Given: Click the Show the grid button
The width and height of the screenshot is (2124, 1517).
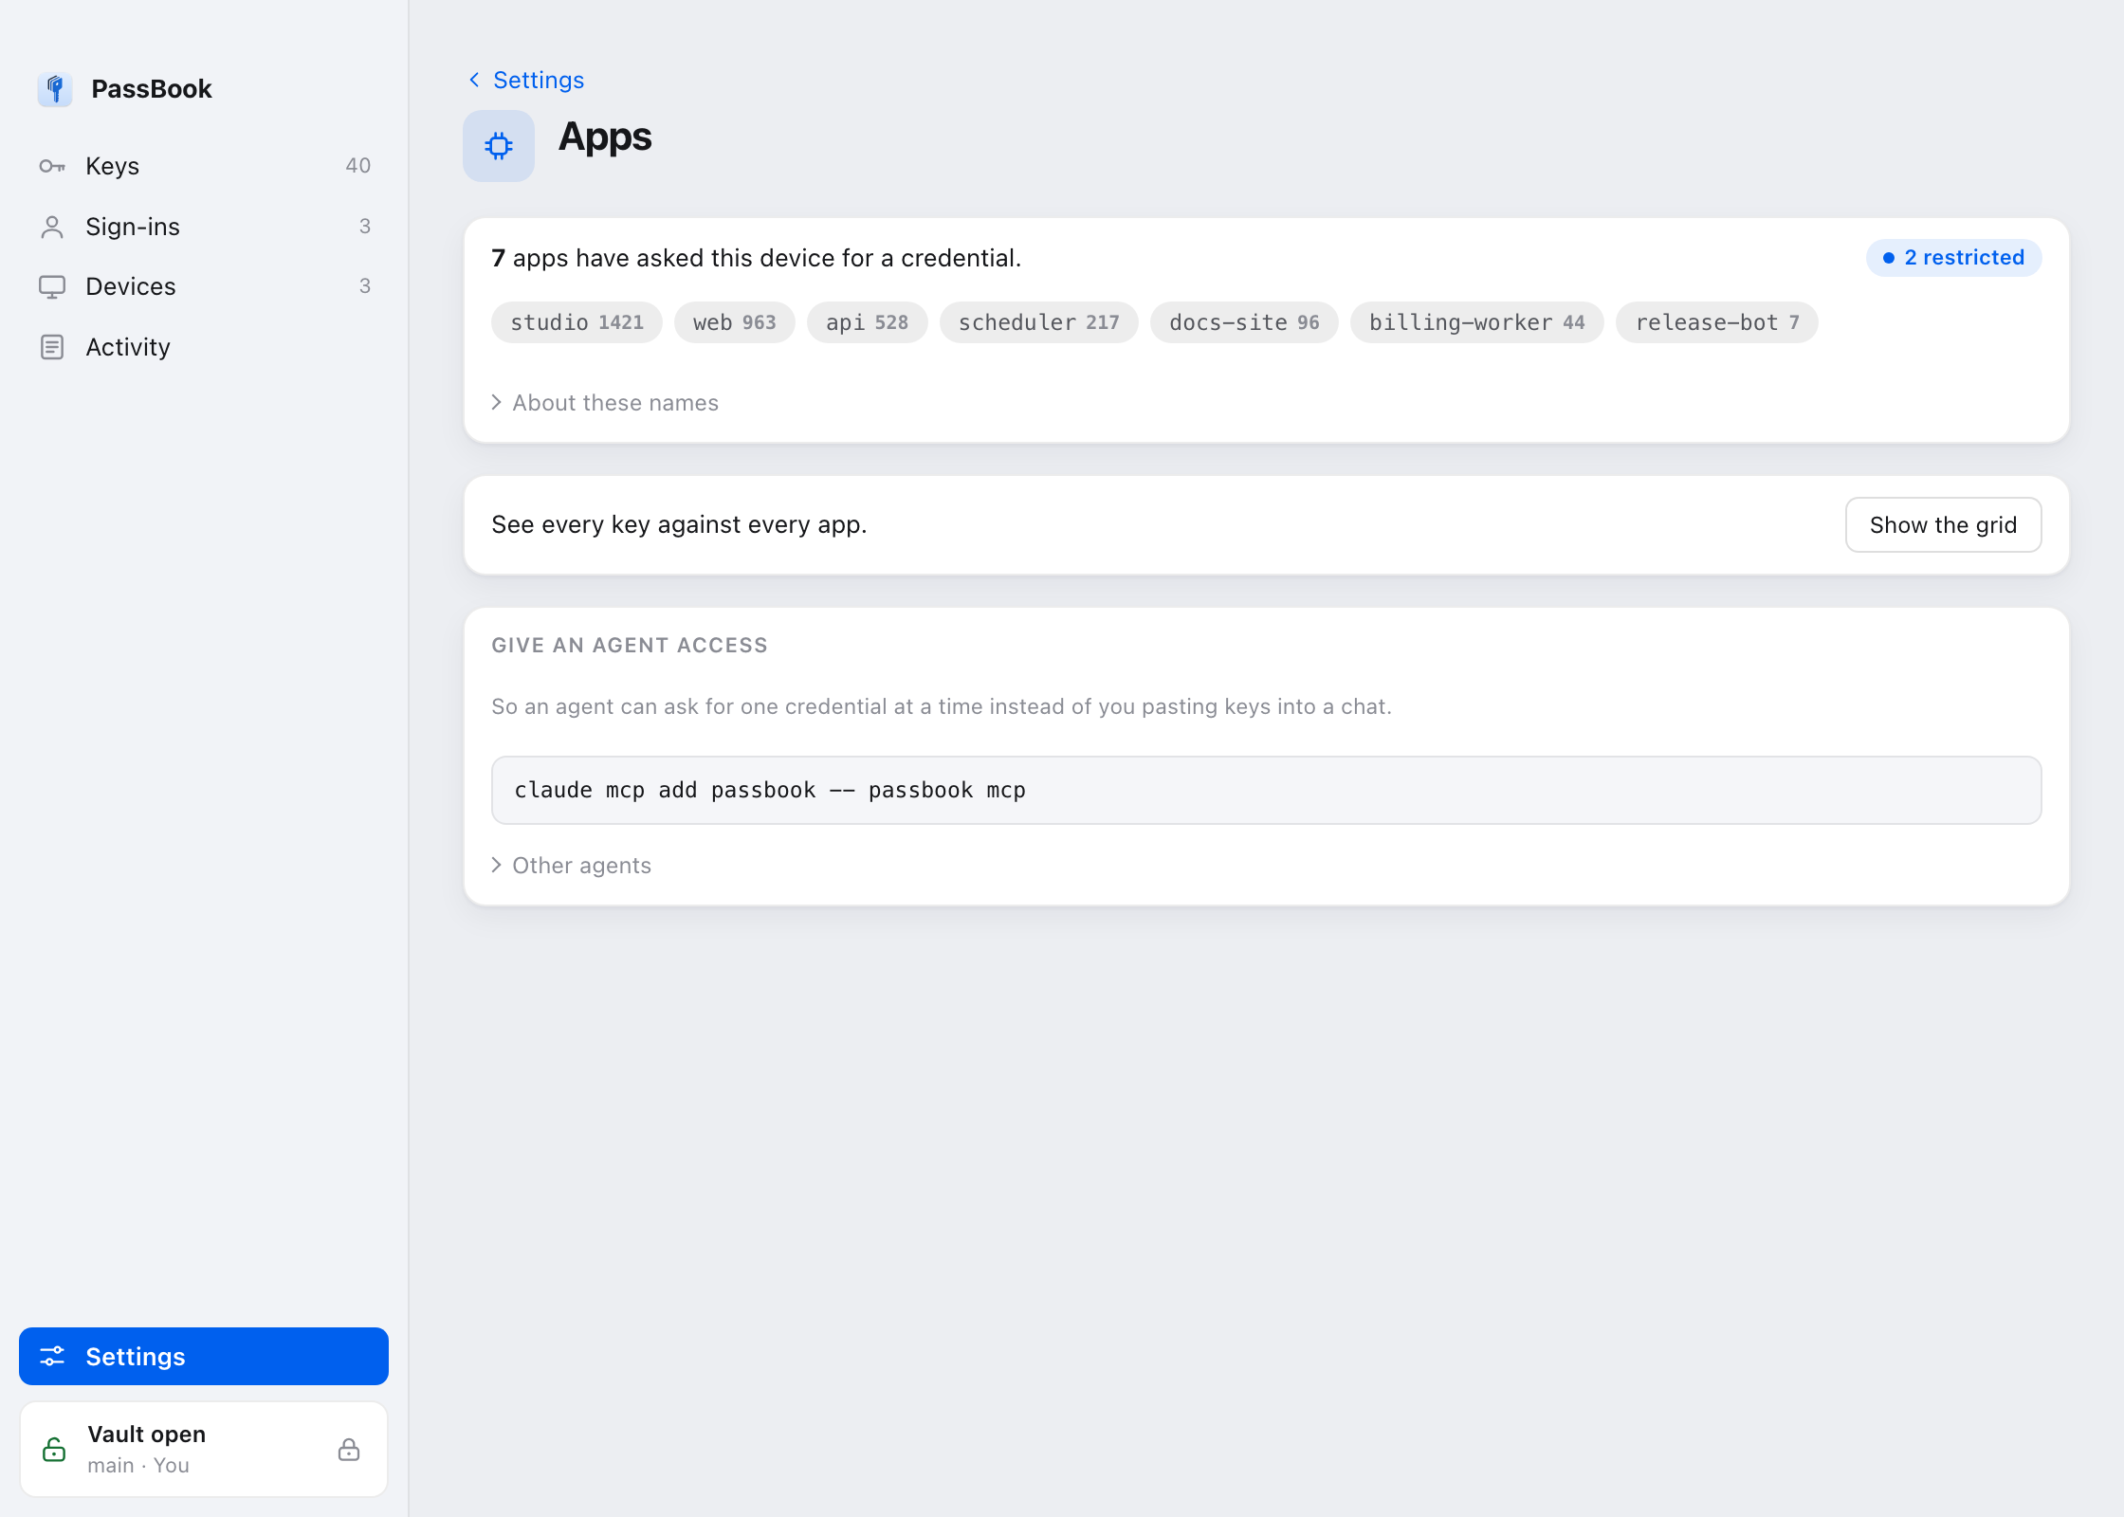Looking at the screenshot, I should 1943,525.
